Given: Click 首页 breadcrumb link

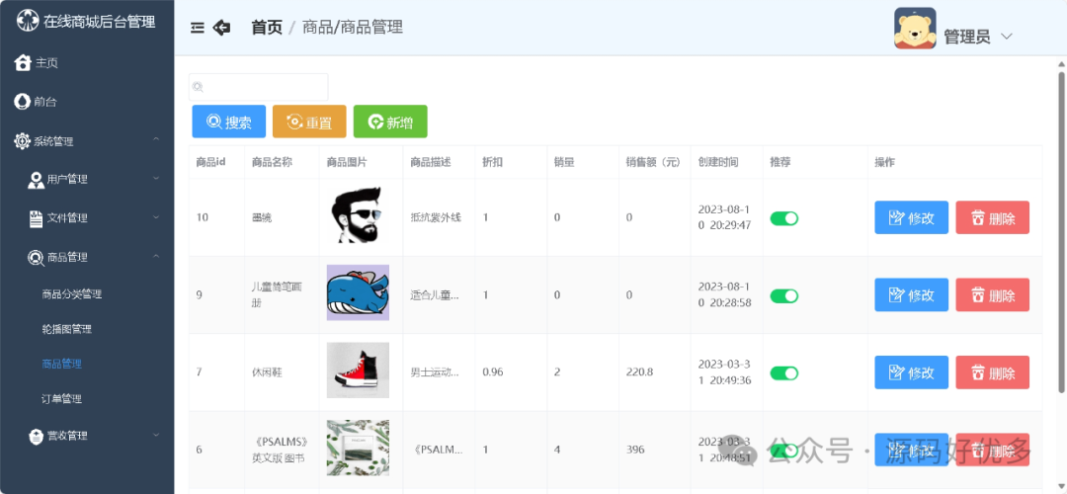Looking at the screenshot, I should click(267, 28).
